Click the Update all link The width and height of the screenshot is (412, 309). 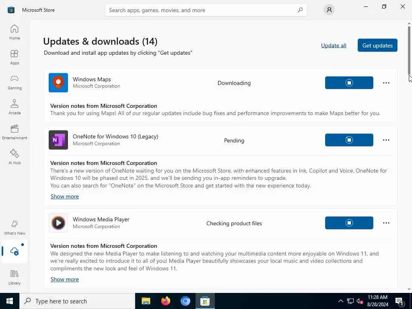point(334,45)
